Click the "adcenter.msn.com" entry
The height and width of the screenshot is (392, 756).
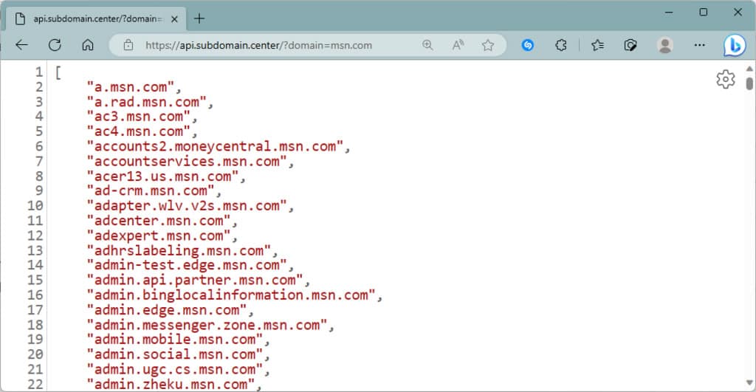pyautogui.click(x=159, y=221)
